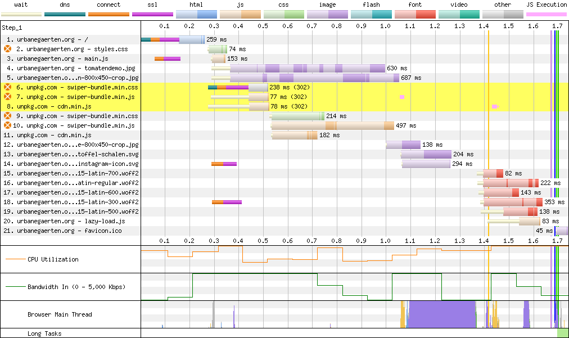Screen dimensions: 569x338
Task: Click the large purple main thread activity block
Action: pyautogui.click(x=442, y=314)
